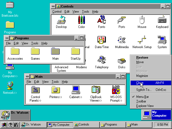Click the Windows Start flag button
This screenshot has width=172, height=129.
pos(4,125)
